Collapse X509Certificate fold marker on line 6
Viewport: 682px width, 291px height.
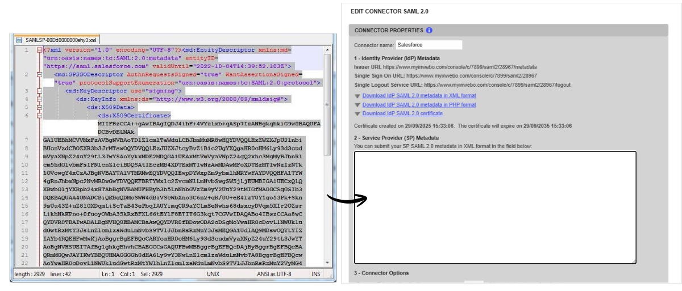coord(39,115)
